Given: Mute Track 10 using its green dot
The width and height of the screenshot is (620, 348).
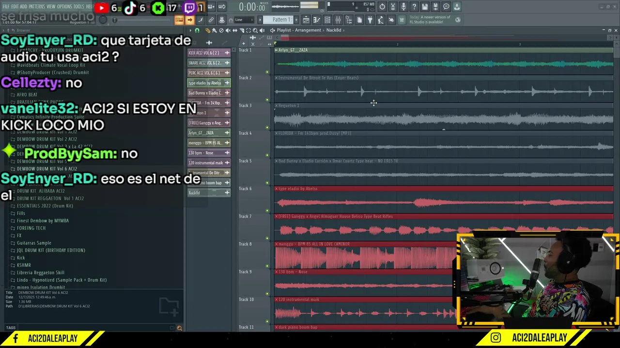Looking at the screenshot, I should point(267,321).
